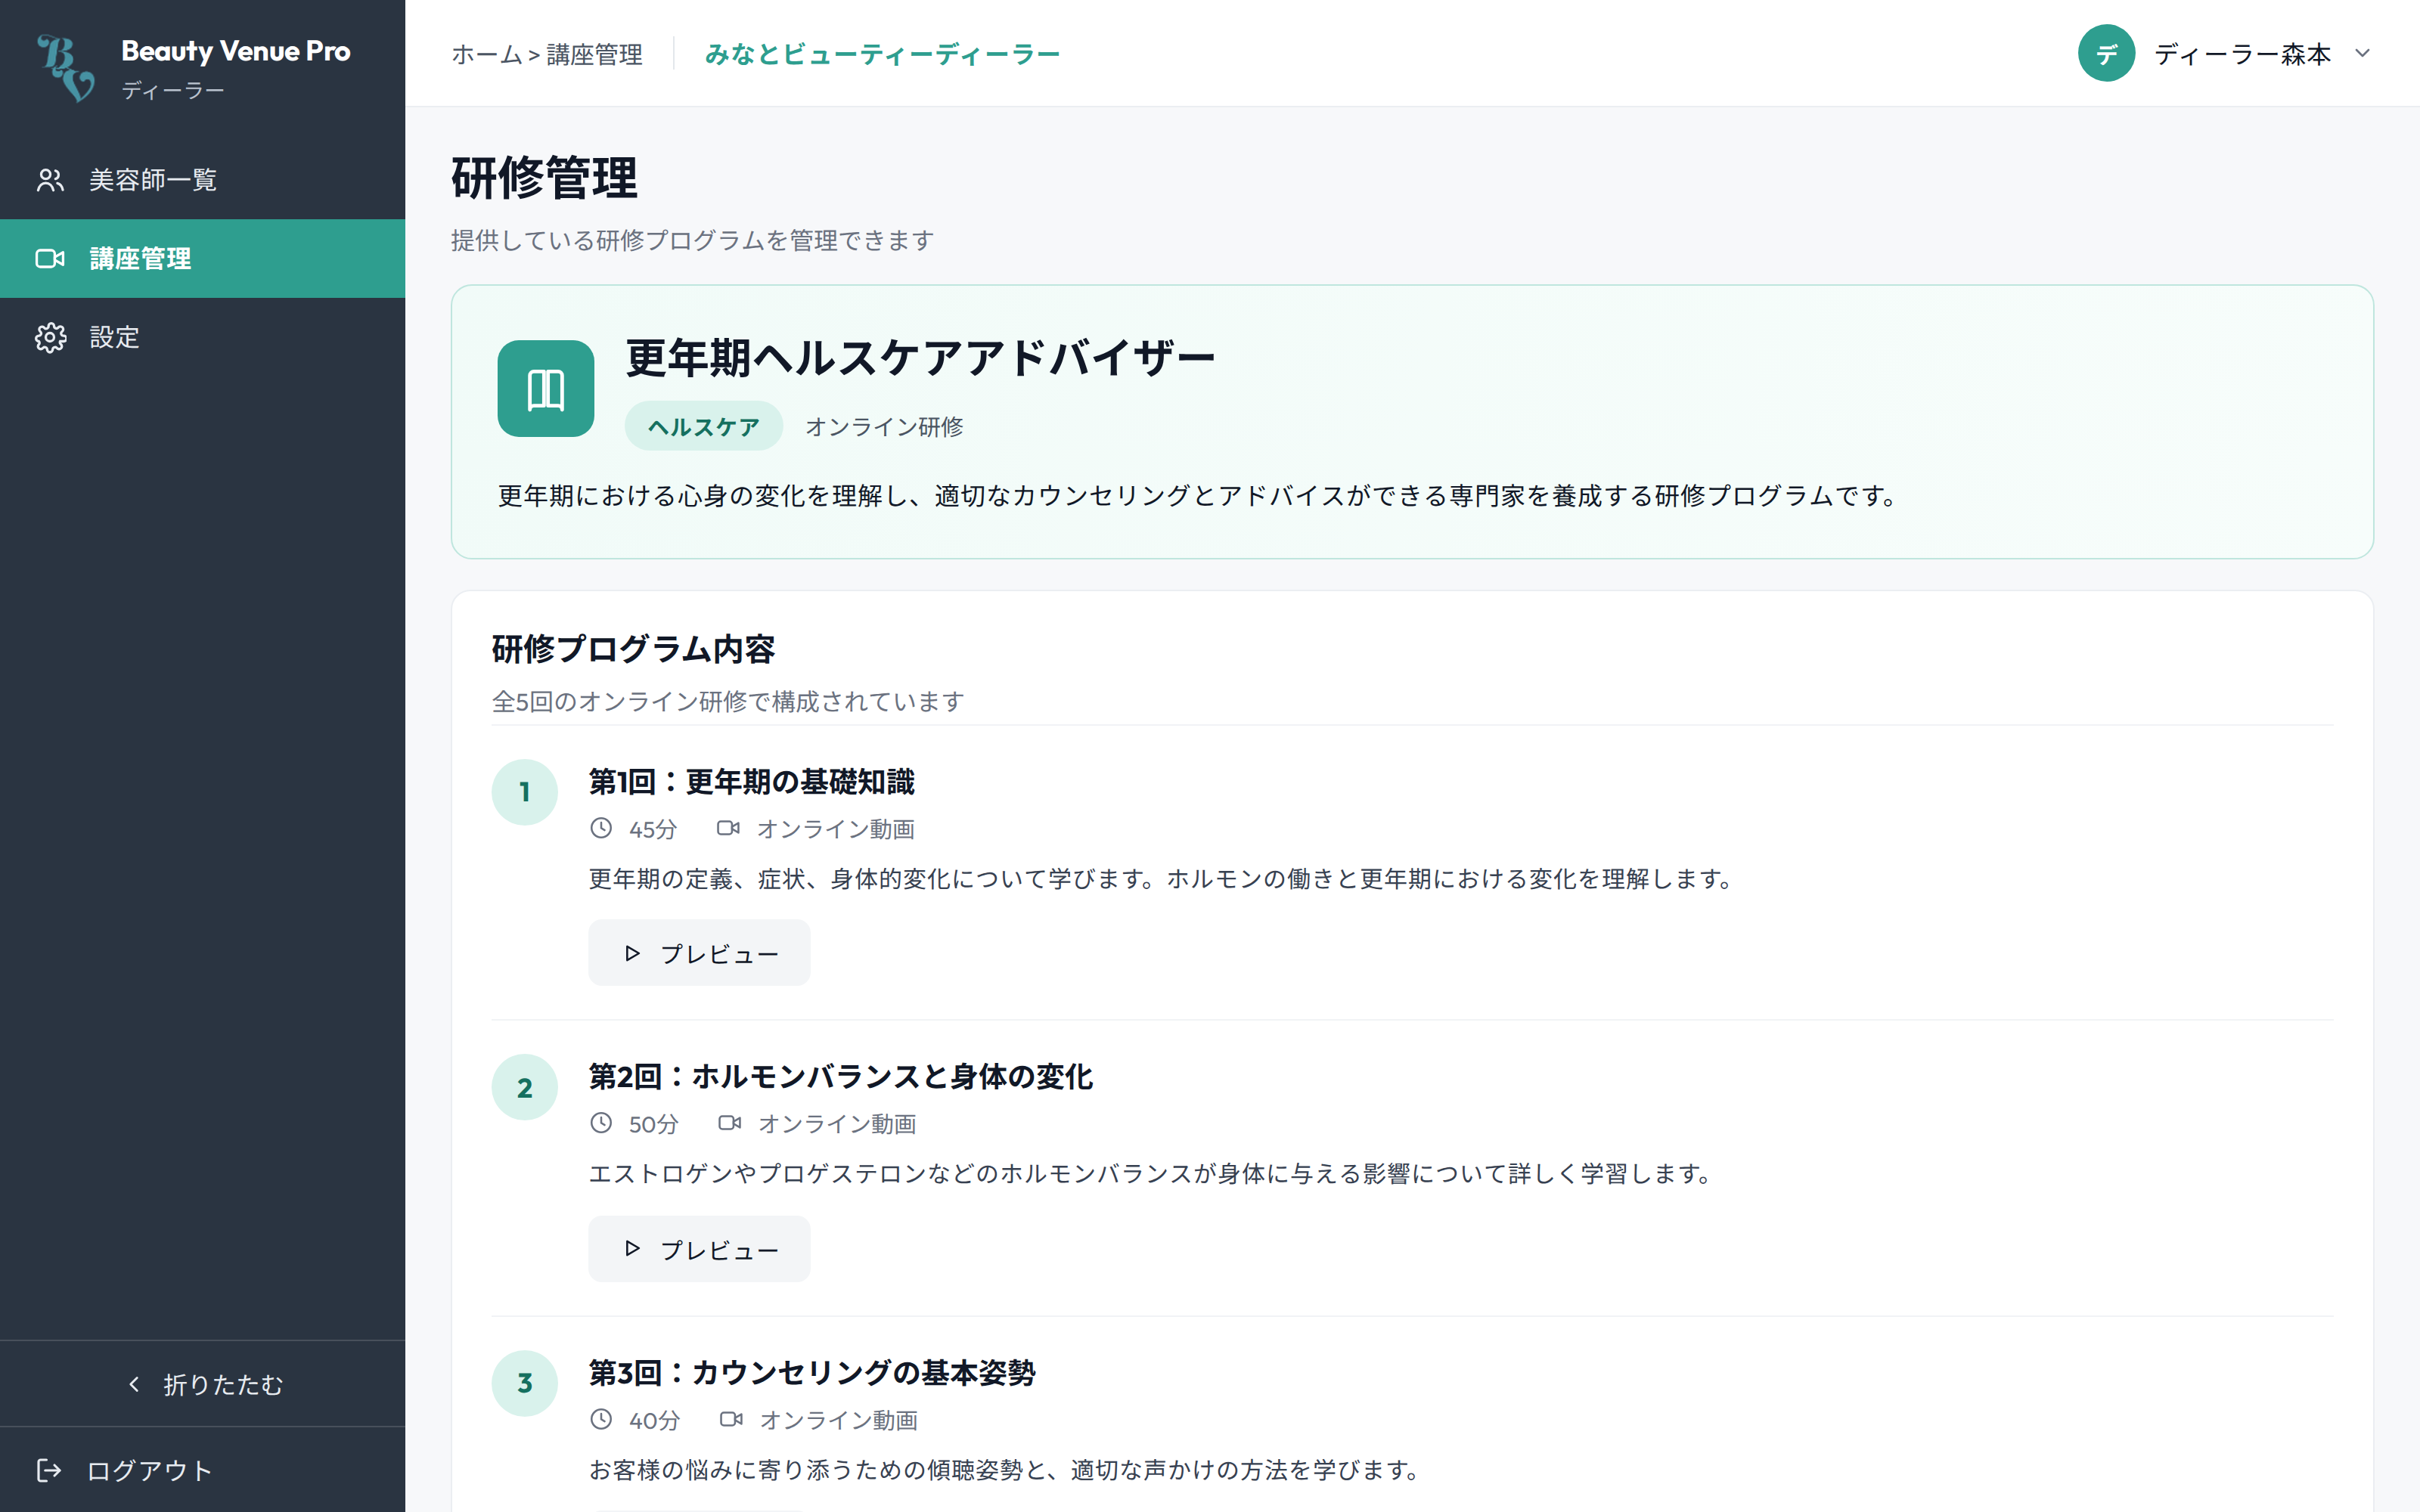Click the 研修プログラム内容 heading
Screen dimensions: 2420x1512
(x=633, y=649)
